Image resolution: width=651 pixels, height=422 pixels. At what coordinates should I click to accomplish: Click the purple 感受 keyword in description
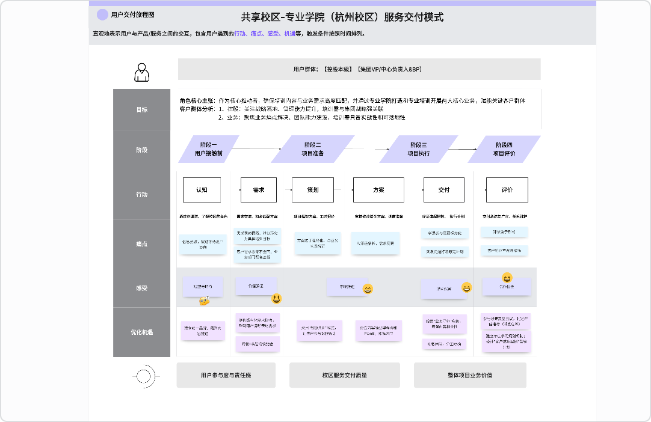[x=273, y=34]
